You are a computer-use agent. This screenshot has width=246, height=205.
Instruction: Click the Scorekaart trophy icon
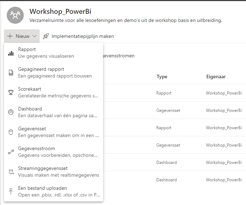[11, 92]
